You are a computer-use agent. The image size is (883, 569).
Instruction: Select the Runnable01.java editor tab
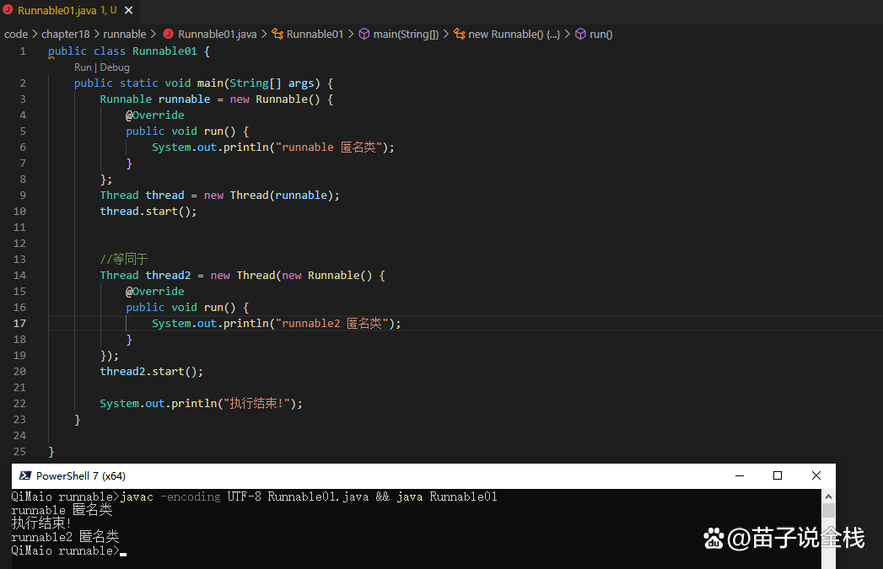59,11
